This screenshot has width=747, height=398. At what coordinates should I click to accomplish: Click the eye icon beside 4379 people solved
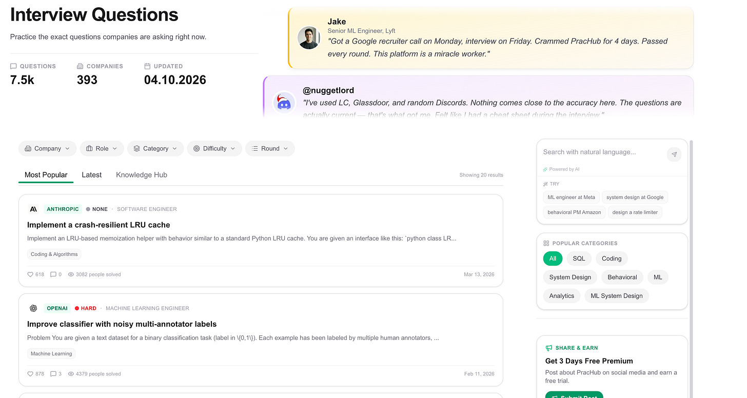71,374
